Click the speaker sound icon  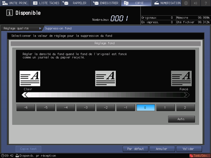tap(195, 3)
